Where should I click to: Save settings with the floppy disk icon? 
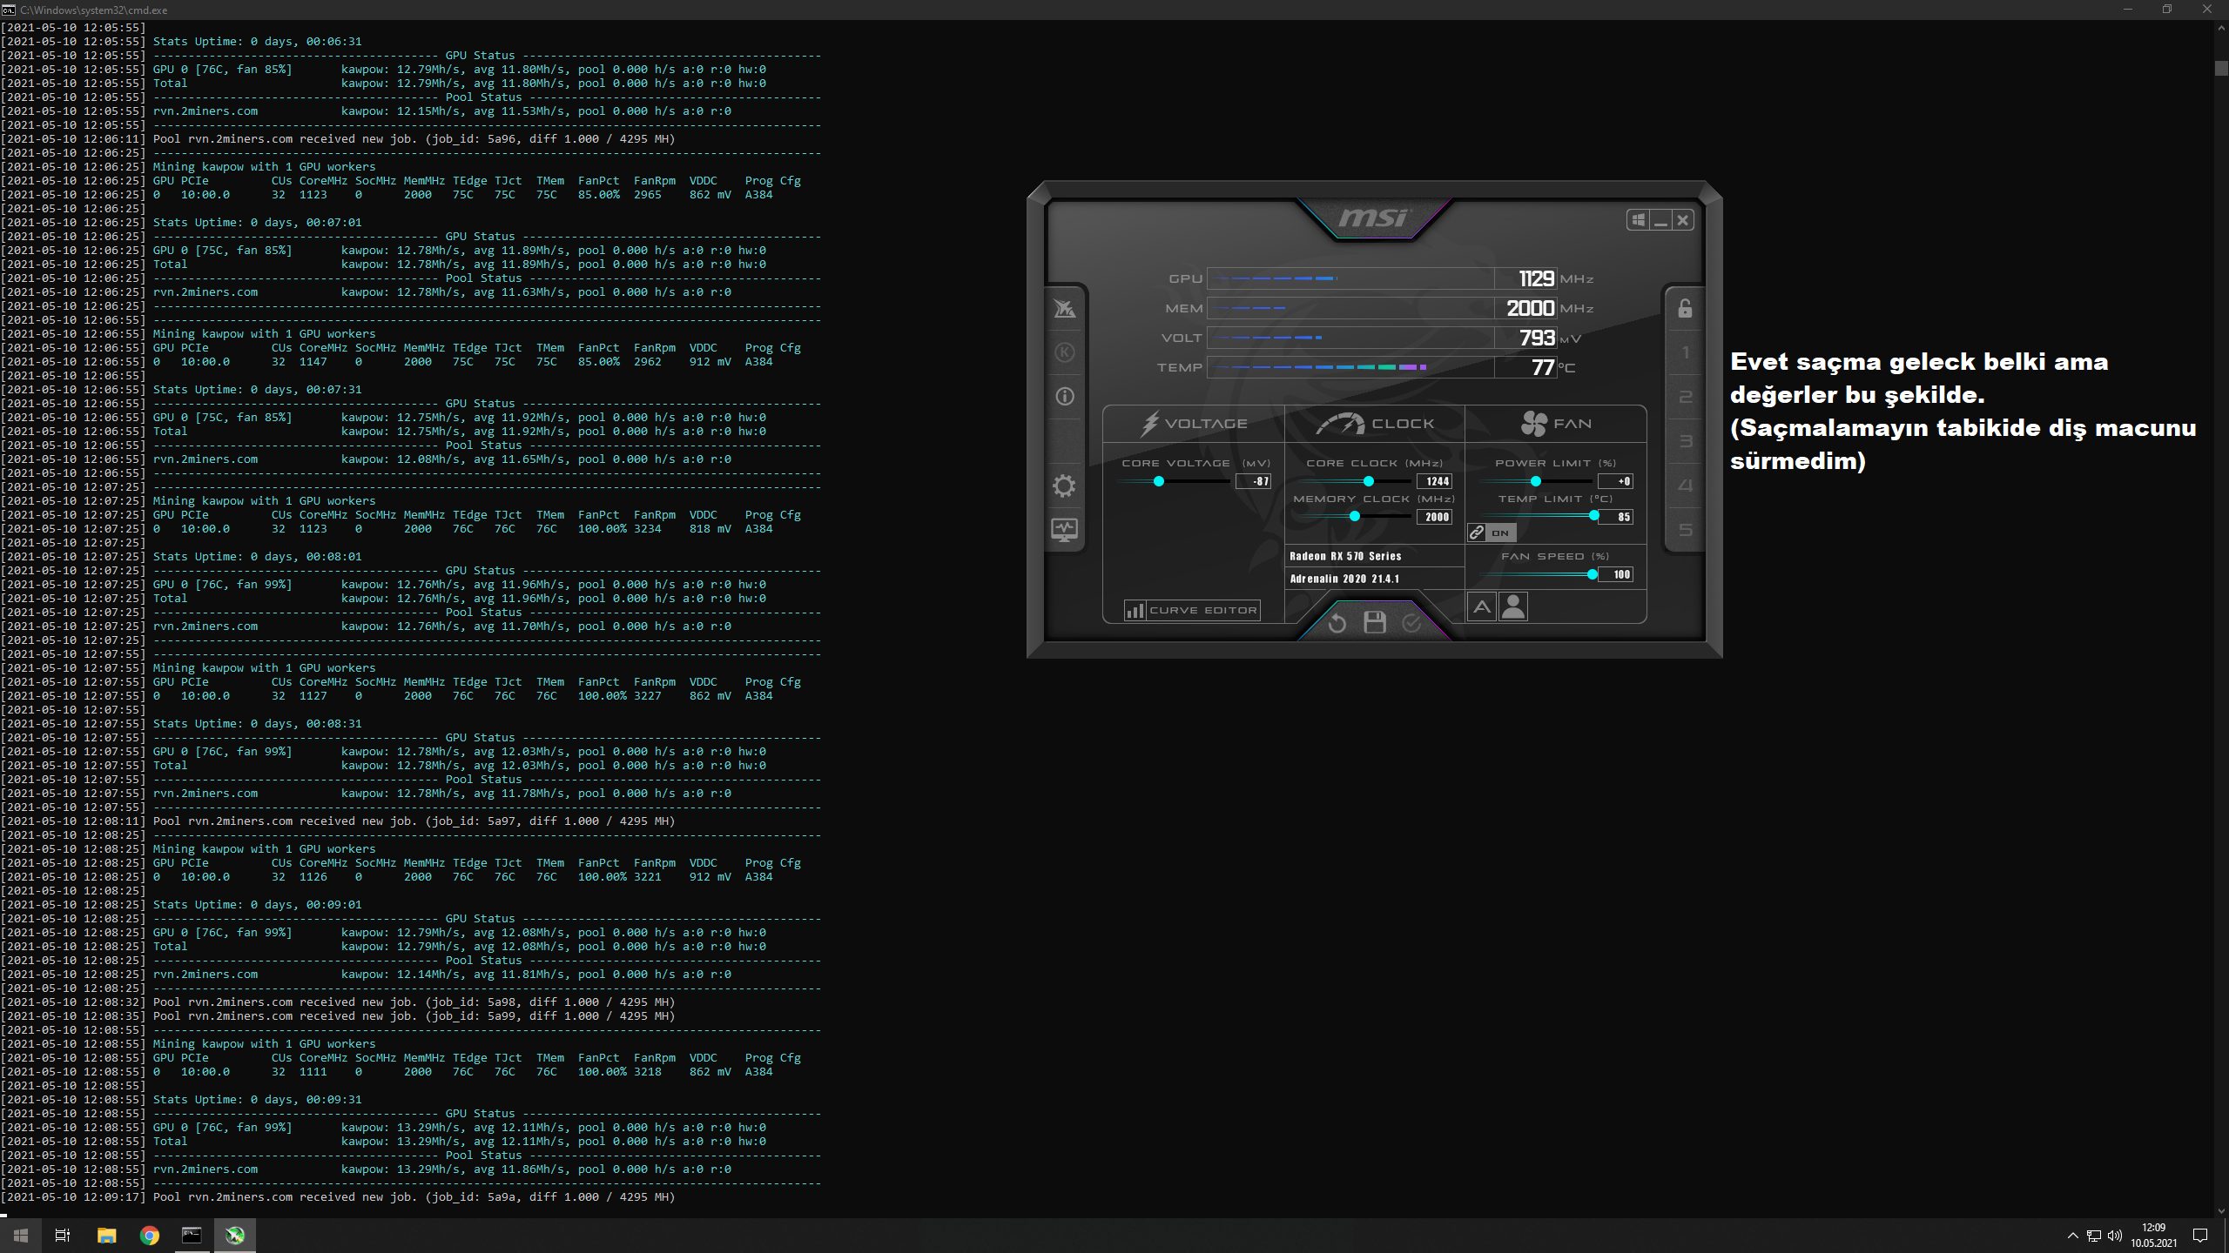1375,622
